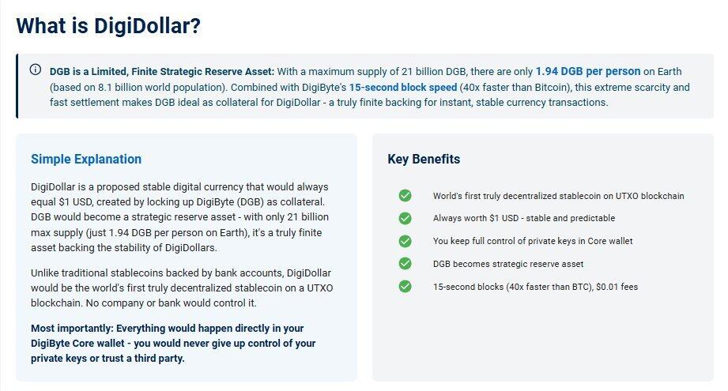Click the highlighted '1.94 DGB per person' text

point(588,71)
